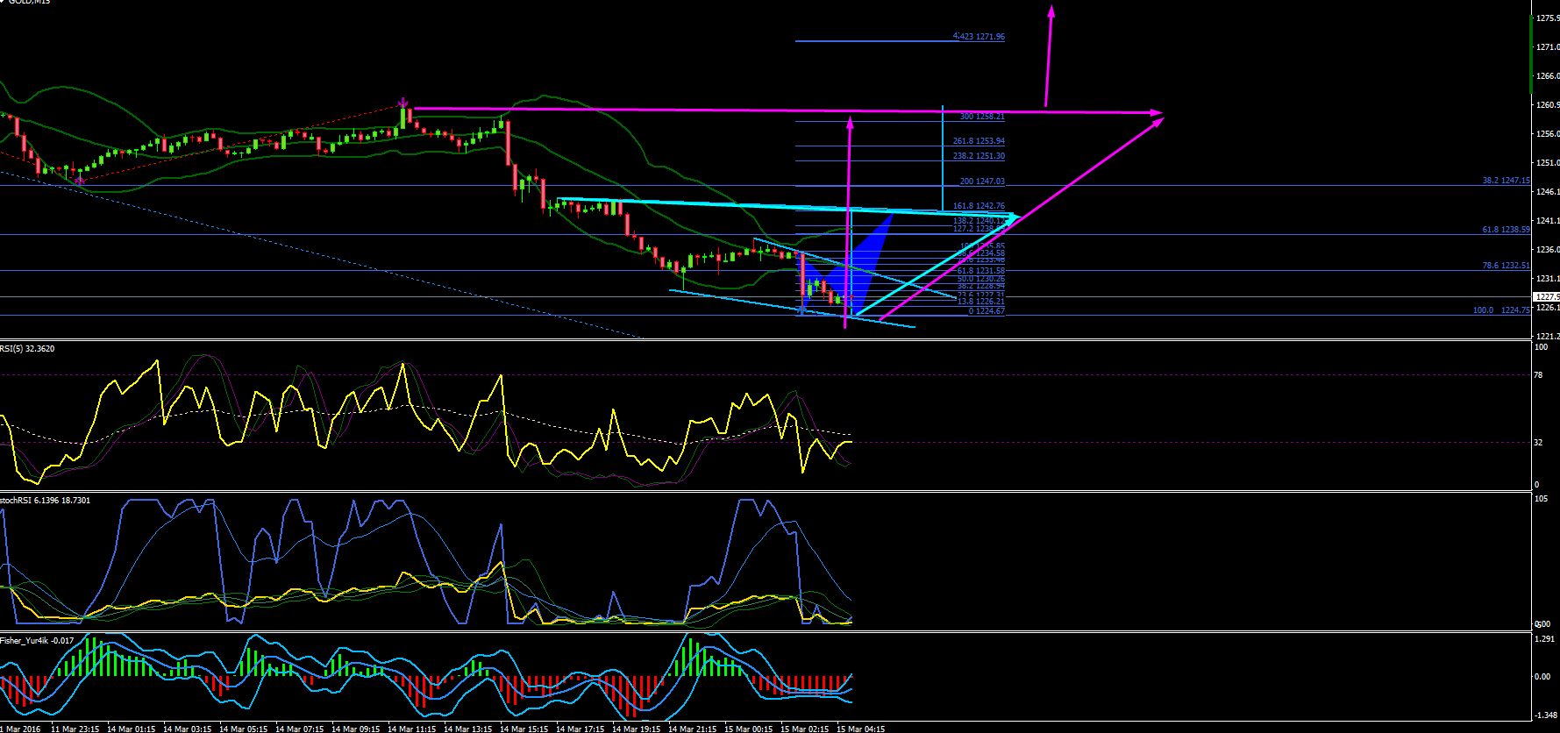Viewport: 1560px width, 733px height.
Task: Click the Fibonacci label "161.8 1242.76"
Action: pyautogui.click(x=979, y=206)
